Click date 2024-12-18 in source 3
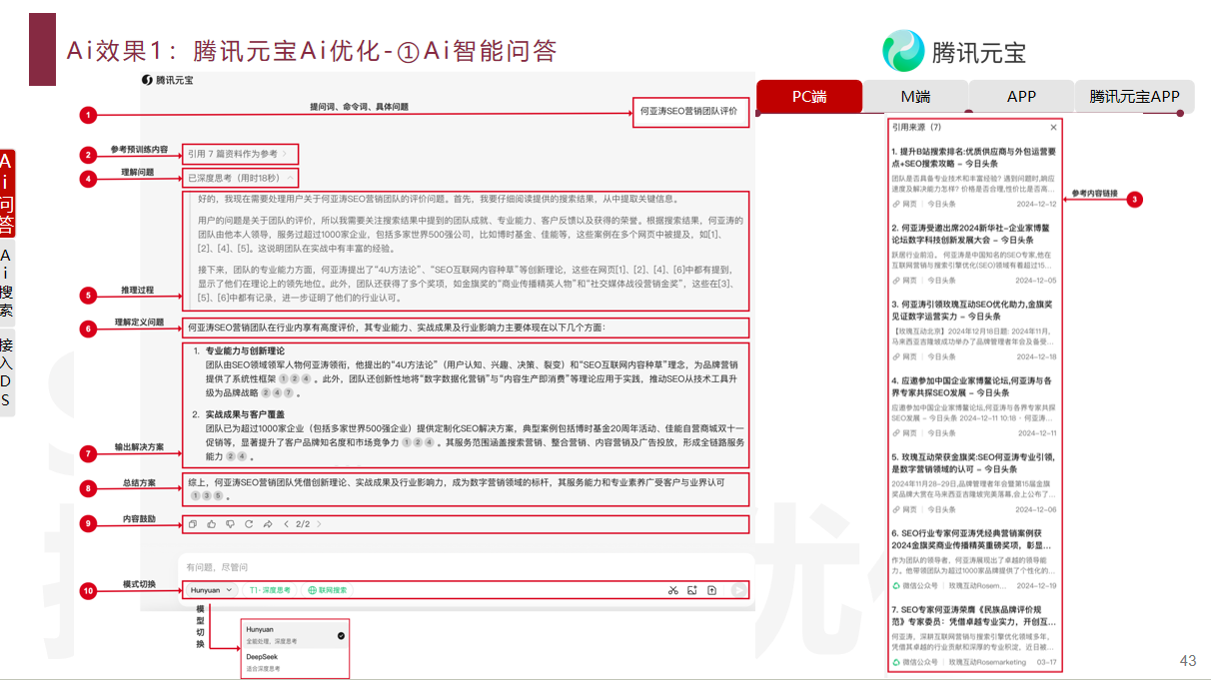The image size is (1211, 680). pos(1037,355)
